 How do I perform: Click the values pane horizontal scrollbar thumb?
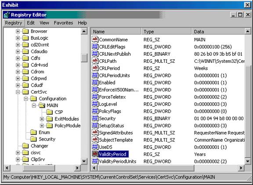(146, 168)
